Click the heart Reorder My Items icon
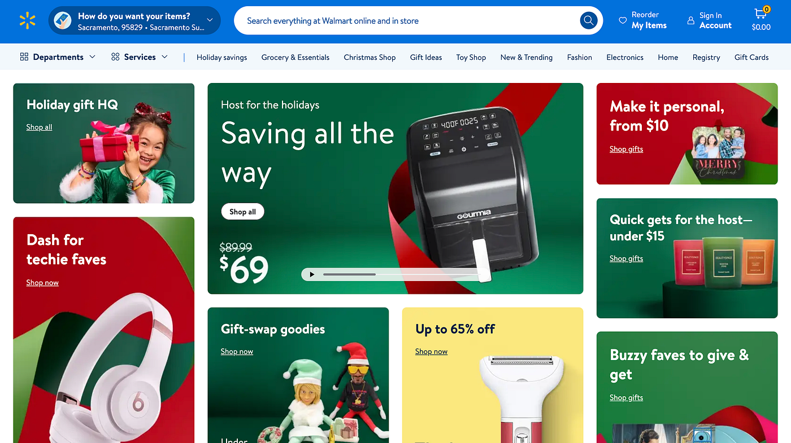Viewport: 791px width, 443px height. [623, 20]
